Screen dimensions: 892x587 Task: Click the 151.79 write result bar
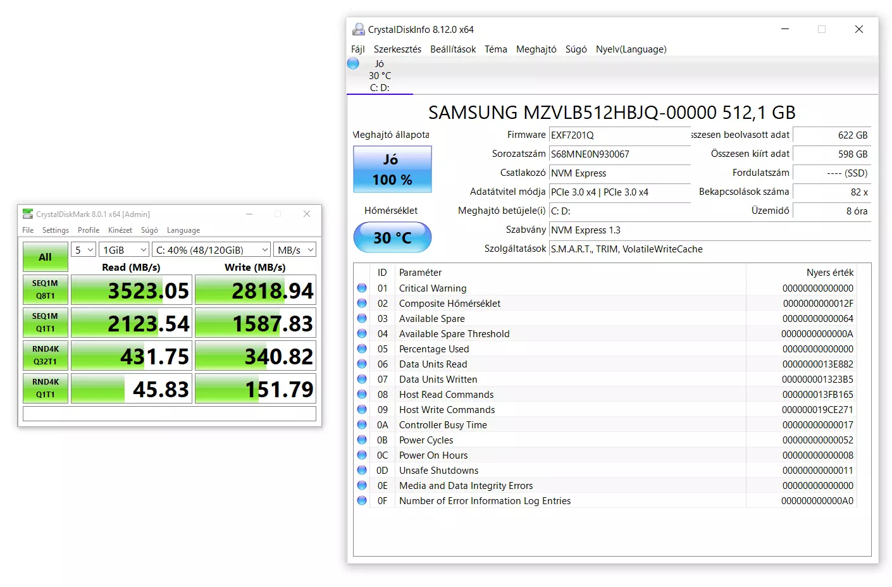255,389
